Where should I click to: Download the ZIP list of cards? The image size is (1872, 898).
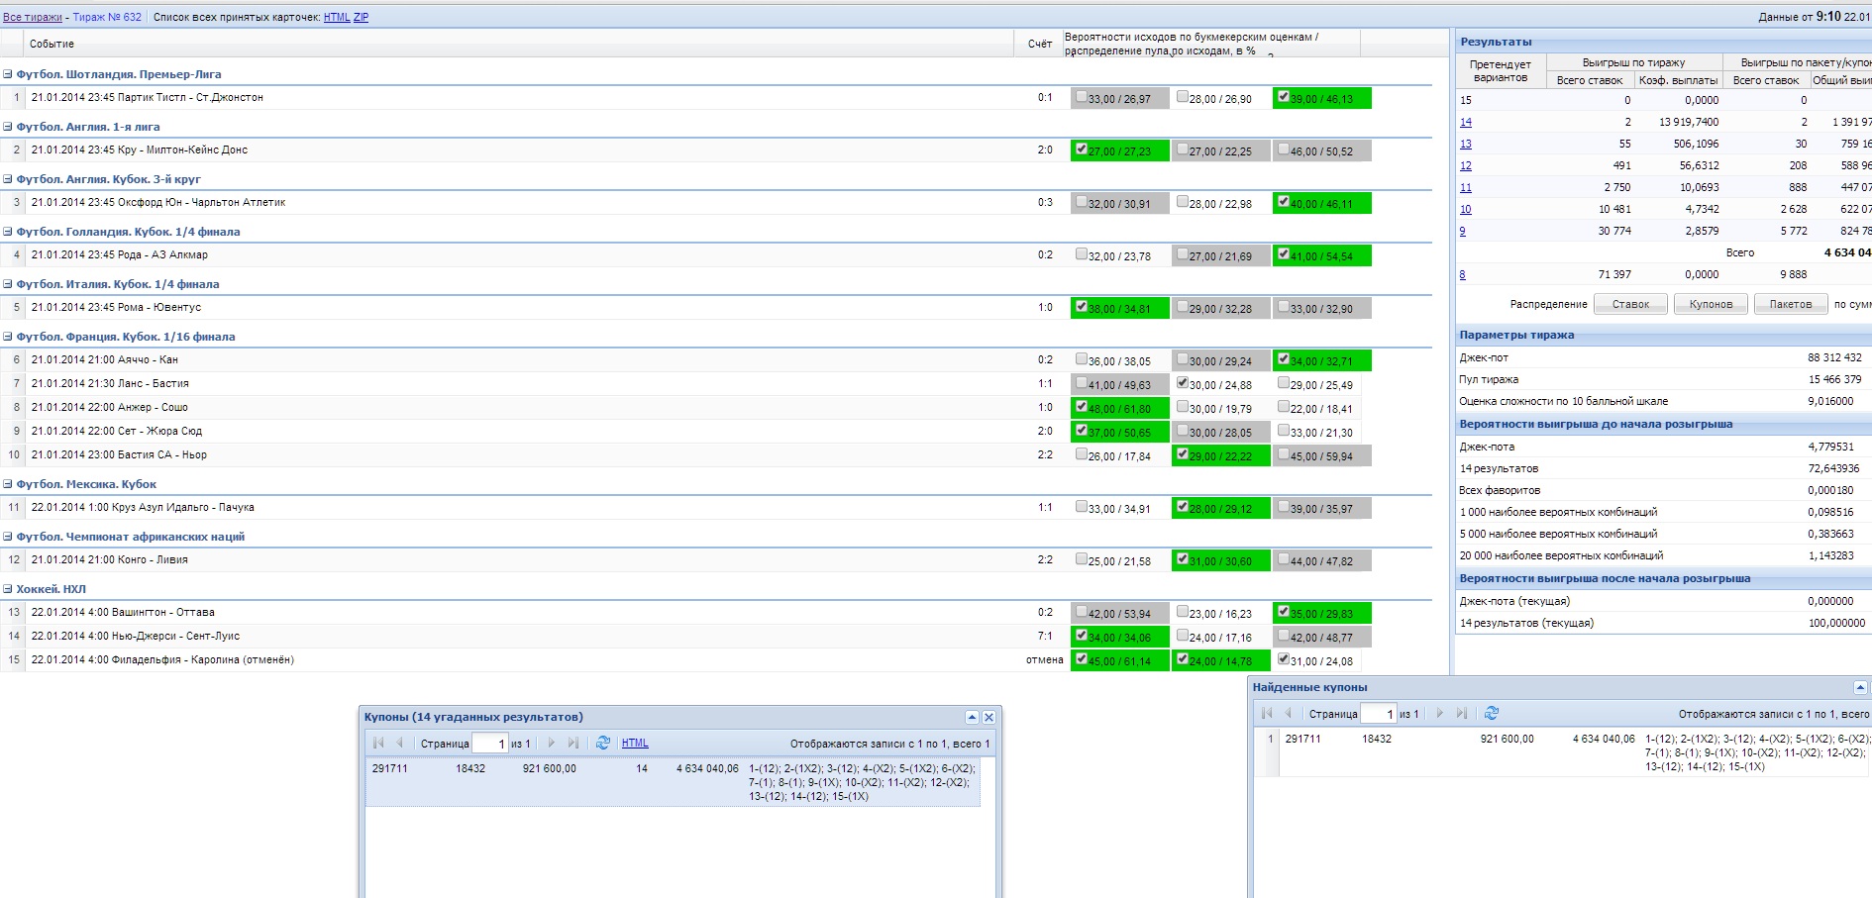(361, 17)
